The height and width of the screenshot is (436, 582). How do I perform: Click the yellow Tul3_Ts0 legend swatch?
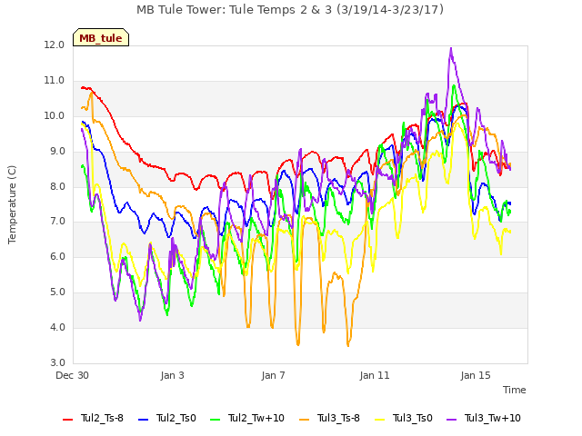click(x=380, y=419)
